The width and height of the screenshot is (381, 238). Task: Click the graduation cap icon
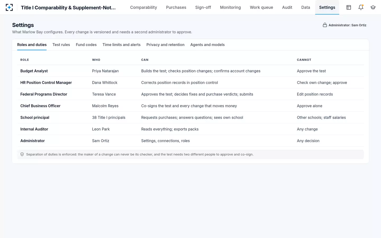click(373, 7)
